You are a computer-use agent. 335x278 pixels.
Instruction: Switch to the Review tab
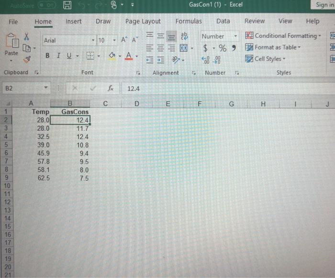point(255,21)
